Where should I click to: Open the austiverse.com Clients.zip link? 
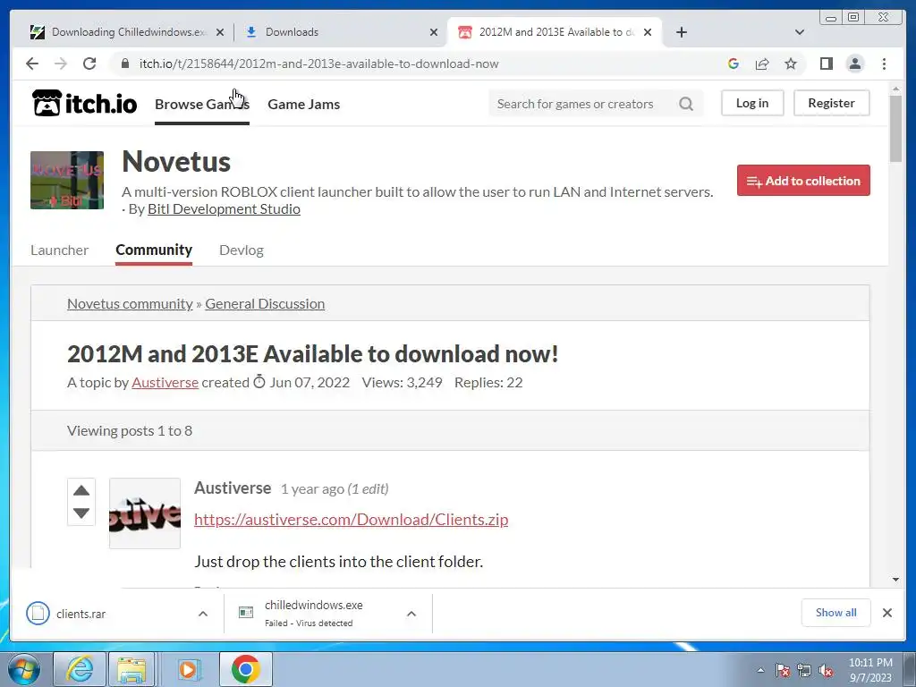[351, 520]
